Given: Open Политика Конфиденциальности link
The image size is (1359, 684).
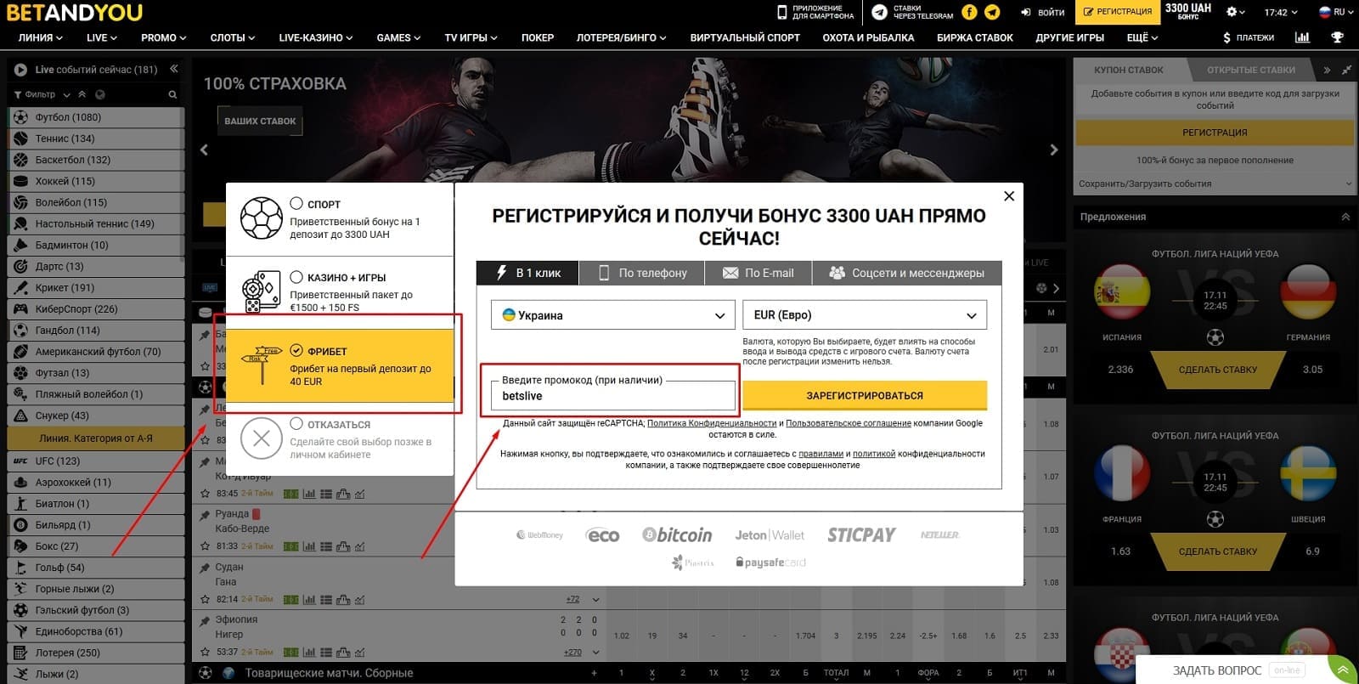Looking at the screenshot, I should [x=712, y=423].
